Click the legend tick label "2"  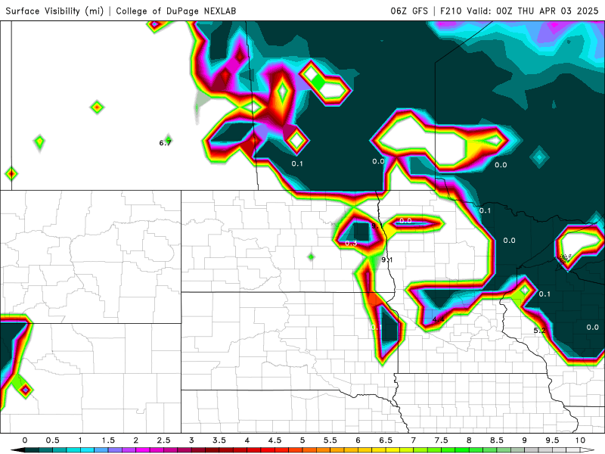(x=136, y=440)
